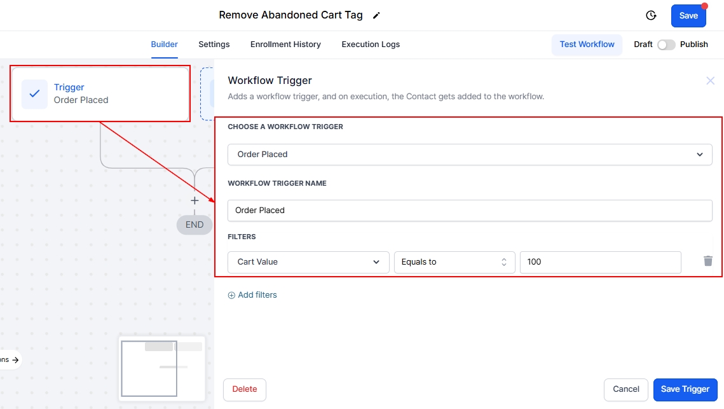Click the Trigger checkmark icon
724x409 pixels.
coord(35,94)
